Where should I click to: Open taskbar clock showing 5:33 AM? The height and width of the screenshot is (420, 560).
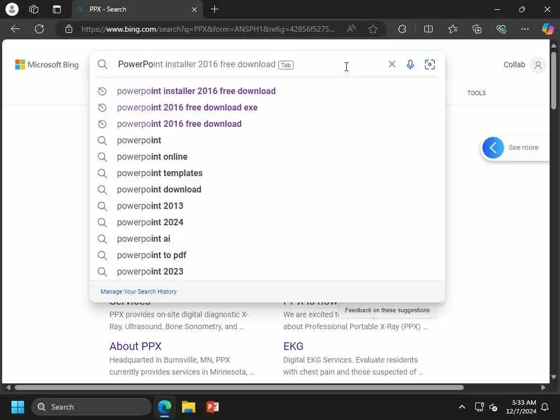521,407
